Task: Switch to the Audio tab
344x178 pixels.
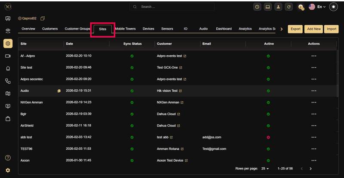Action: click(203, 29)
